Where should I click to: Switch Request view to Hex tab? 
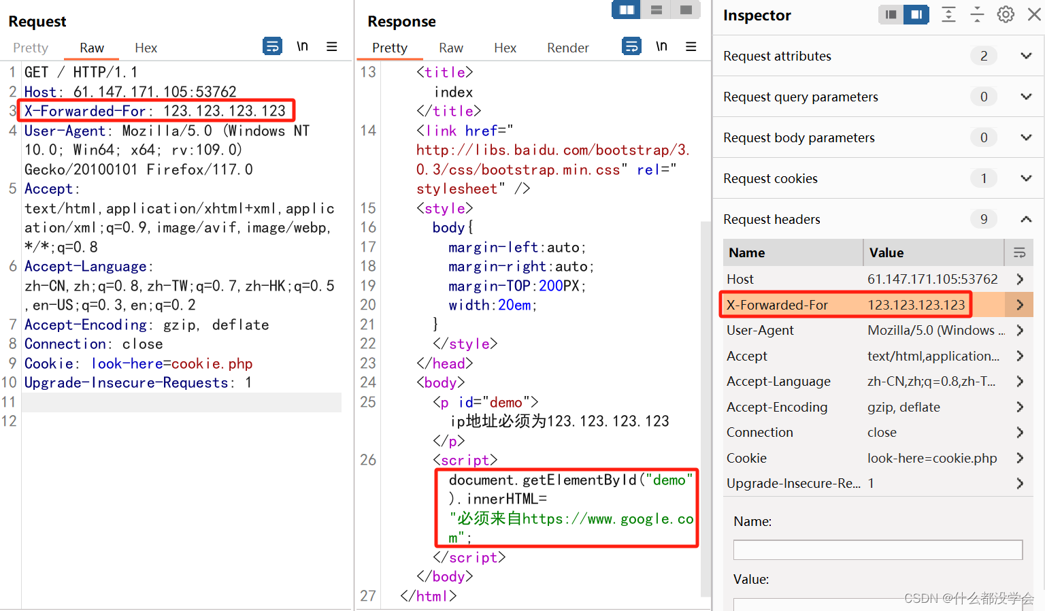click(x=146, y=48)
